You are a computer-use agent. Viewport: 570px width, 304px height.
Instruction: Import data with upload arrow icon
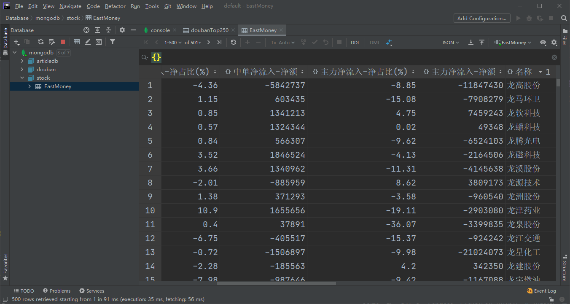(x=482, y=42)
